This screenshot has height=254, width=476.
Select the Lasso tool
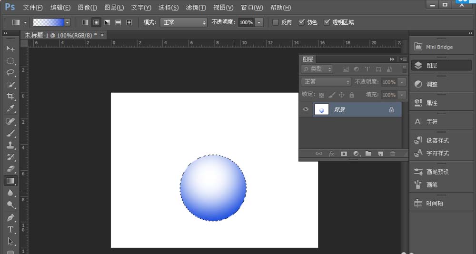[x=10, y=73]
